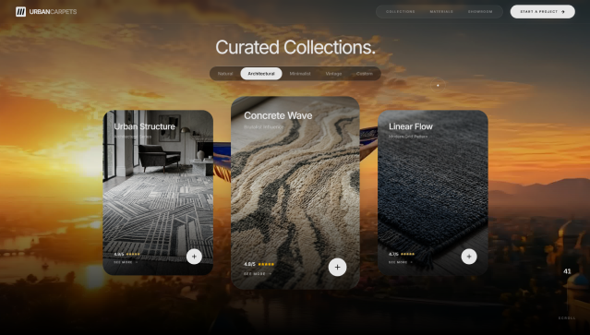Image resolution: width=590 pixels, height=335 pixels.
Task: Select the Minimalist collection tab
Action: pyautogui.click(x=300, y=74)
